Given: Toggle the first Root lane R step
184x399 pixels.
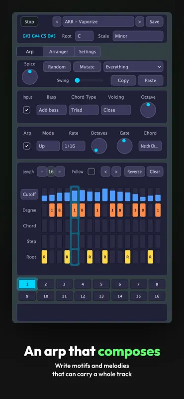Looking at the screenshot, I should click(44, 257).
